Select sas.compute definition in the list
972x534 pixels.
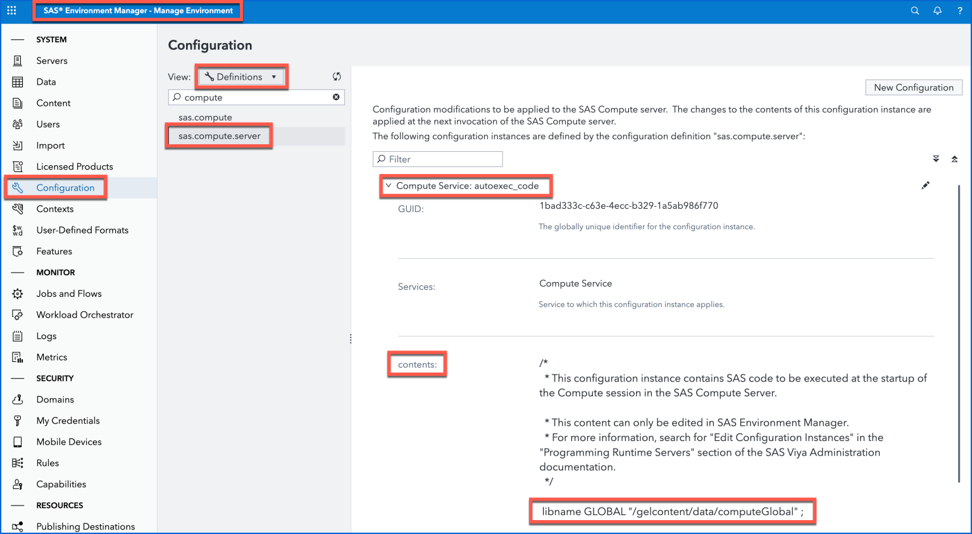(x=205, y=117)
